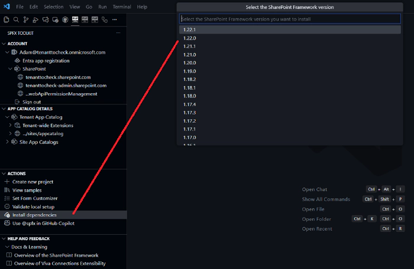Click the SharePoint Framework version search field

[x=290, y=19]
